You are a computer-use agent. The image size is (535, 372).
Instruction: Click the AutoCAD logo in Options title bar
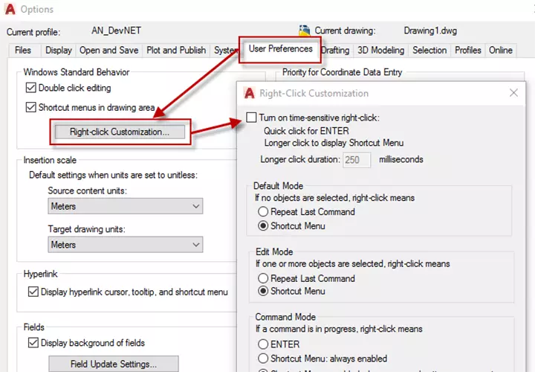[10, 10]
